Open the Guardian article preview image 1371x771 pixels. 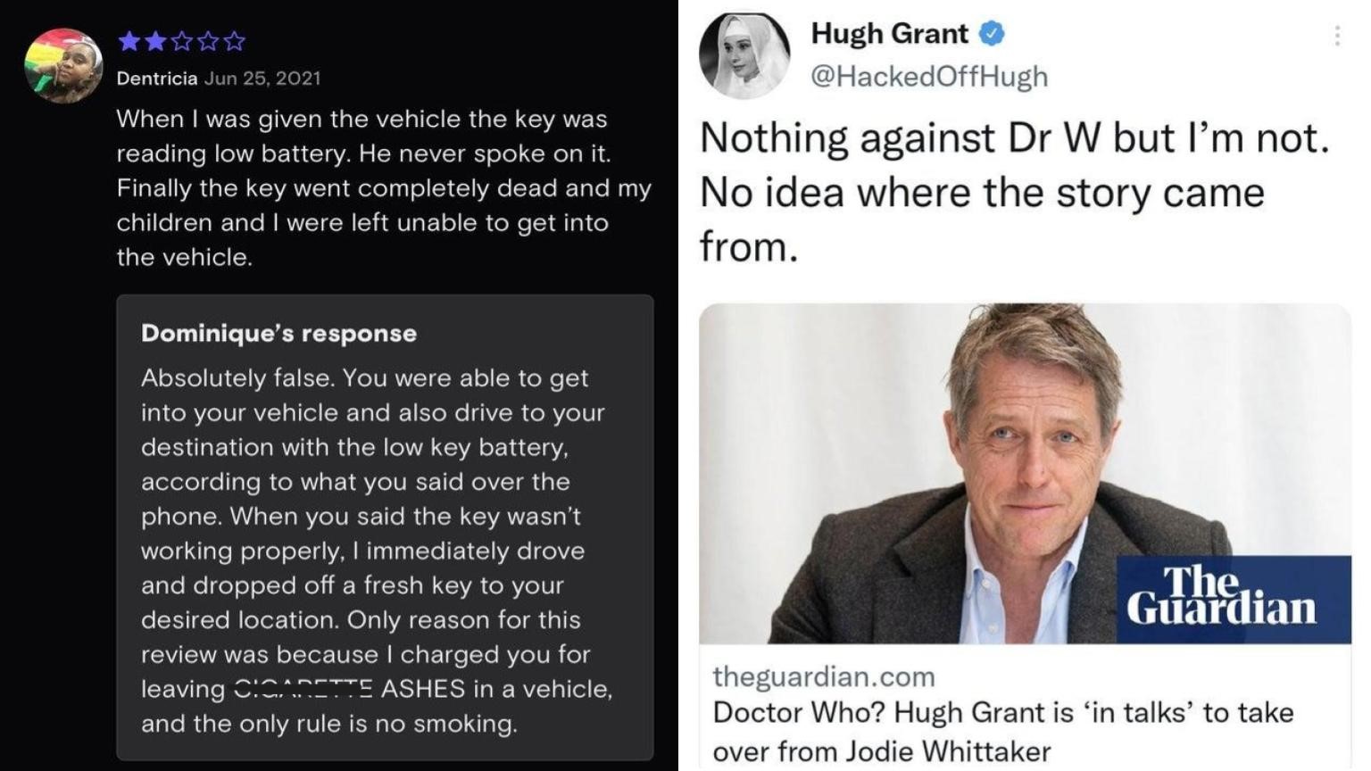[x=1025, y=473]
